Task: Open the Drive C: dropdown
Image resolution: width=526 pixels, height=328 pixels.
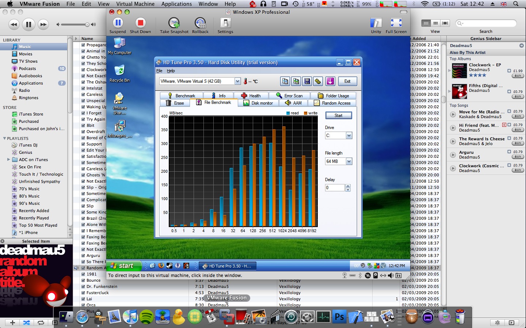Action: point(349,136)
